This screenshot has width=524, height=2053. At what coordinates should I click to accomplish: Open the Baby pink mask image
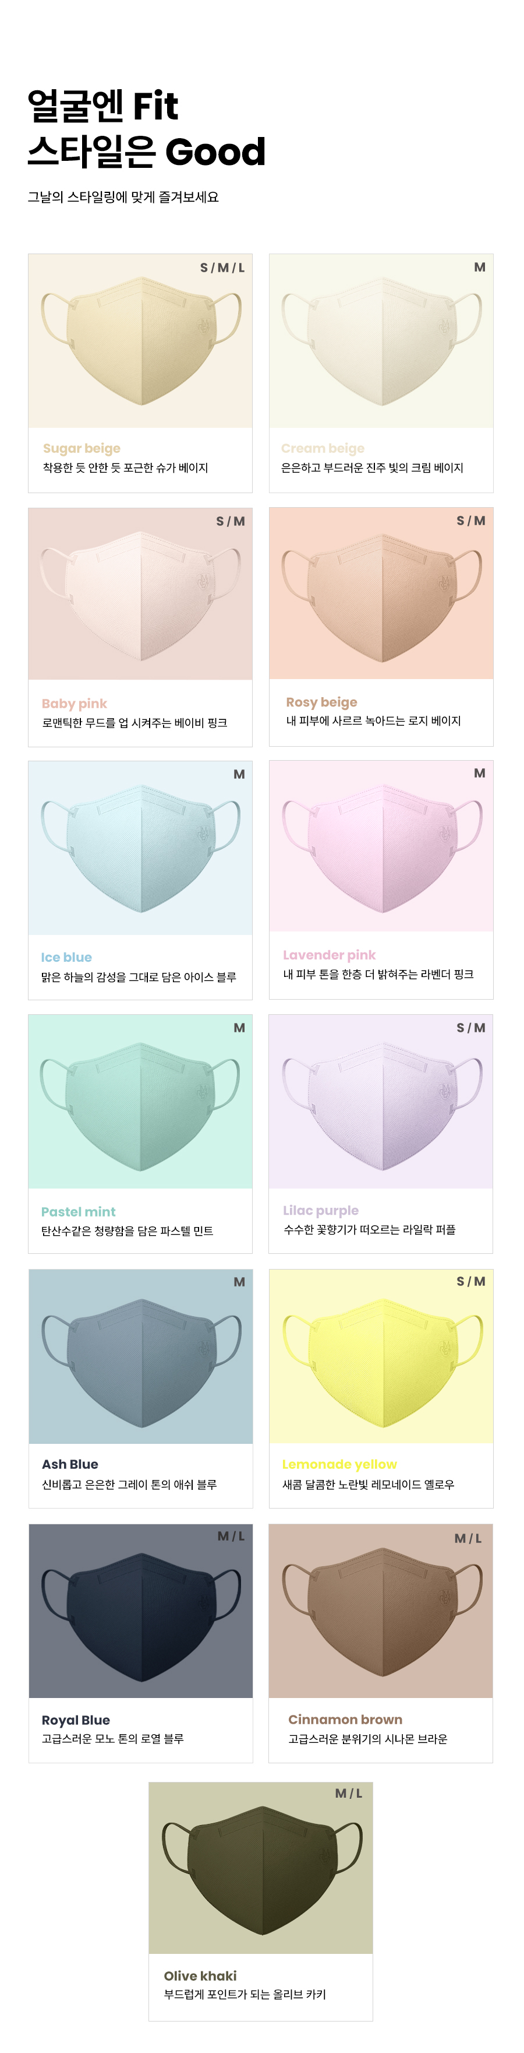(x=140, y=595)
